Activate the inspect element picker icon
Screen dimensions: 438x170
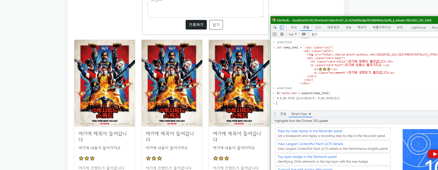pyautogui.click(x=275, y=27)
